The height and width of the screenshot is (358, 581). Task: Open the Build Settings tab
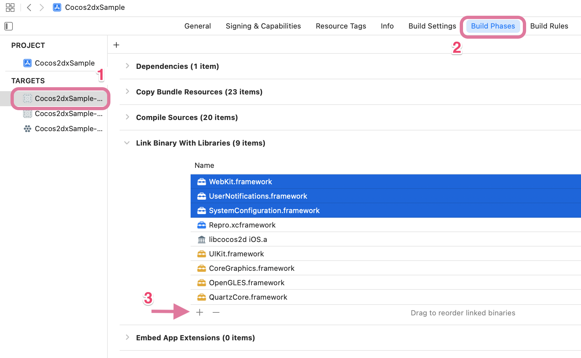click(x=432, y=26)
